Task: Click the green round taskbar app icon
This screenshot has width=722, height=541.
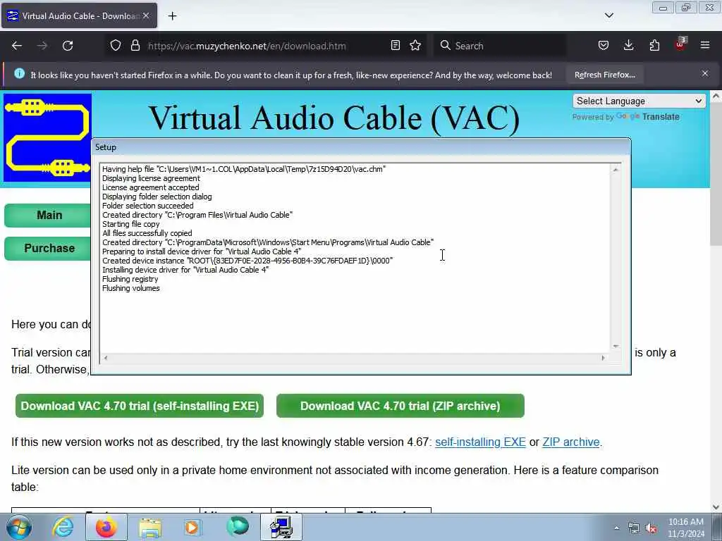Action: pos(238,527)
